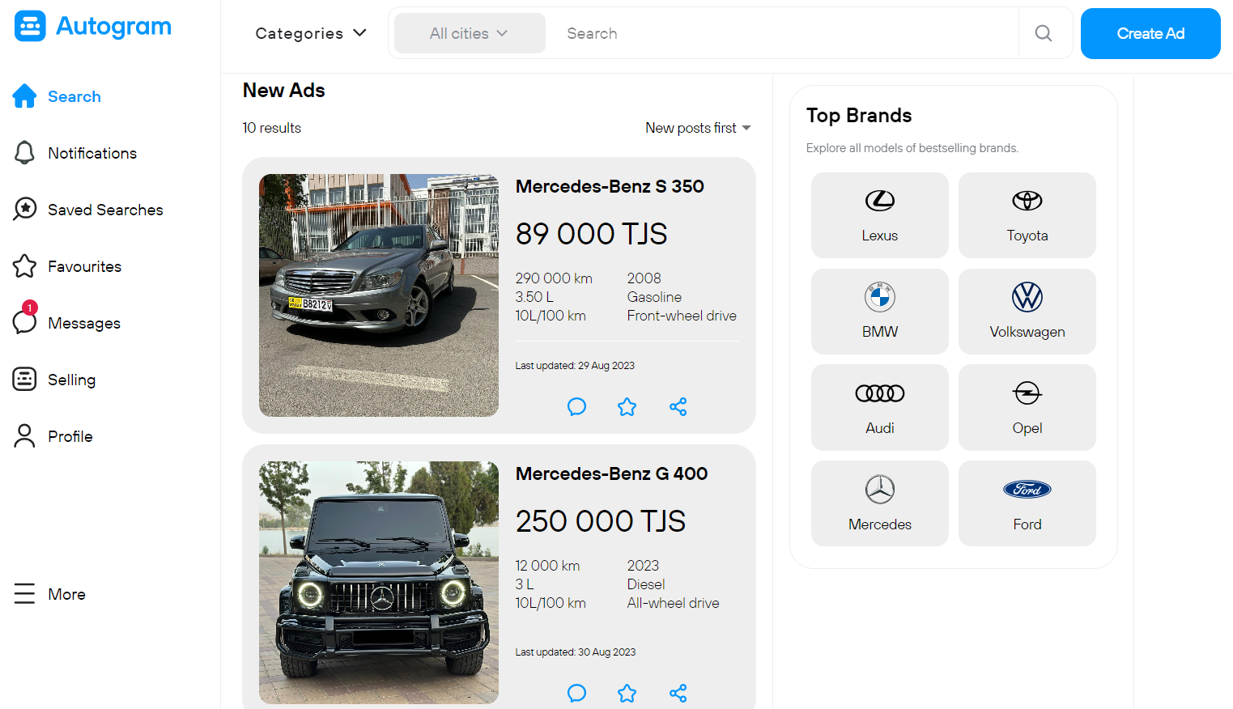Image resolution: width=1233 pixels, height=709 pixels.
Task: Select the BMW brand tile
Action: [x=880, y=312]
